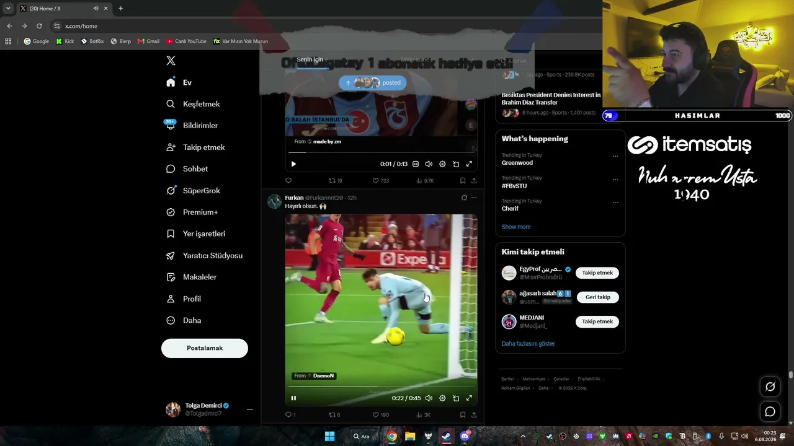Bookmark the post with 733 likes
794x446 pixels.
click(463, 181)
